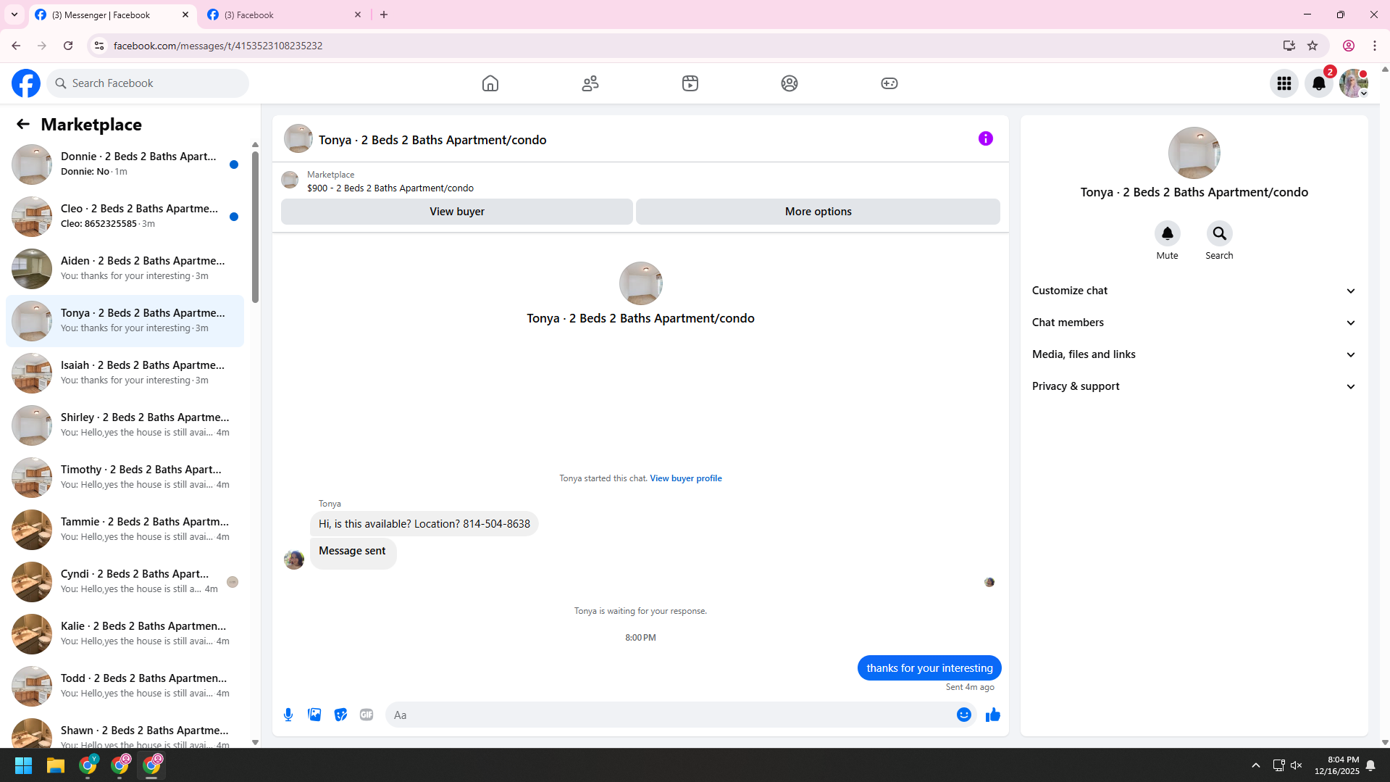Open Tammie conversation in the list

point(125,530)
